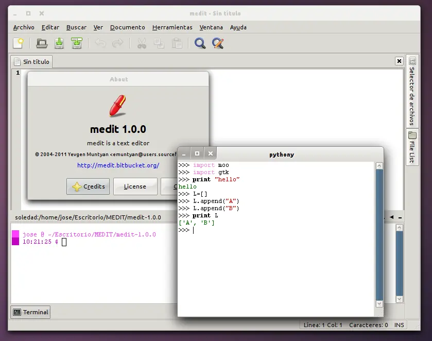Maximize the pythony window
432x341 pixels.
(197, 154)
